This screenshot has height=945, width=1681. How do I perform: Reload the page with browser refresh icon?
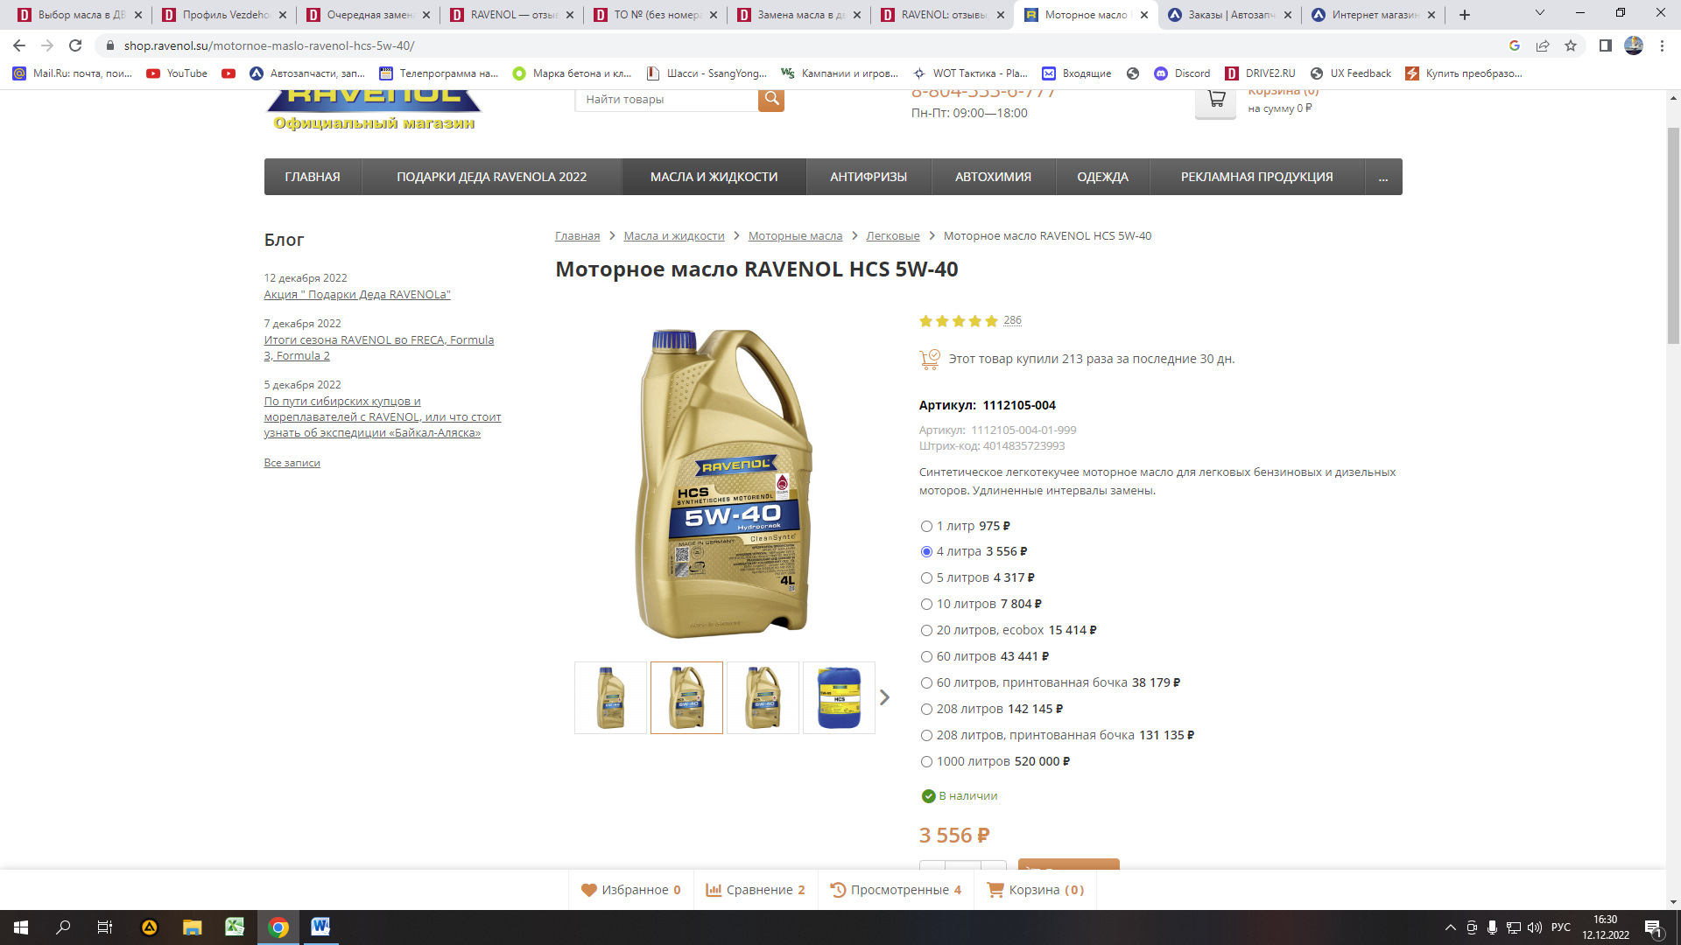75,45
